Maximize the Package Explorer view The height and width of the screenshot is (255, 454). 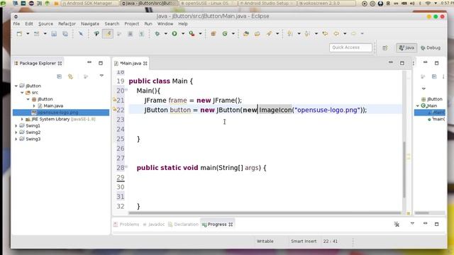101,63
